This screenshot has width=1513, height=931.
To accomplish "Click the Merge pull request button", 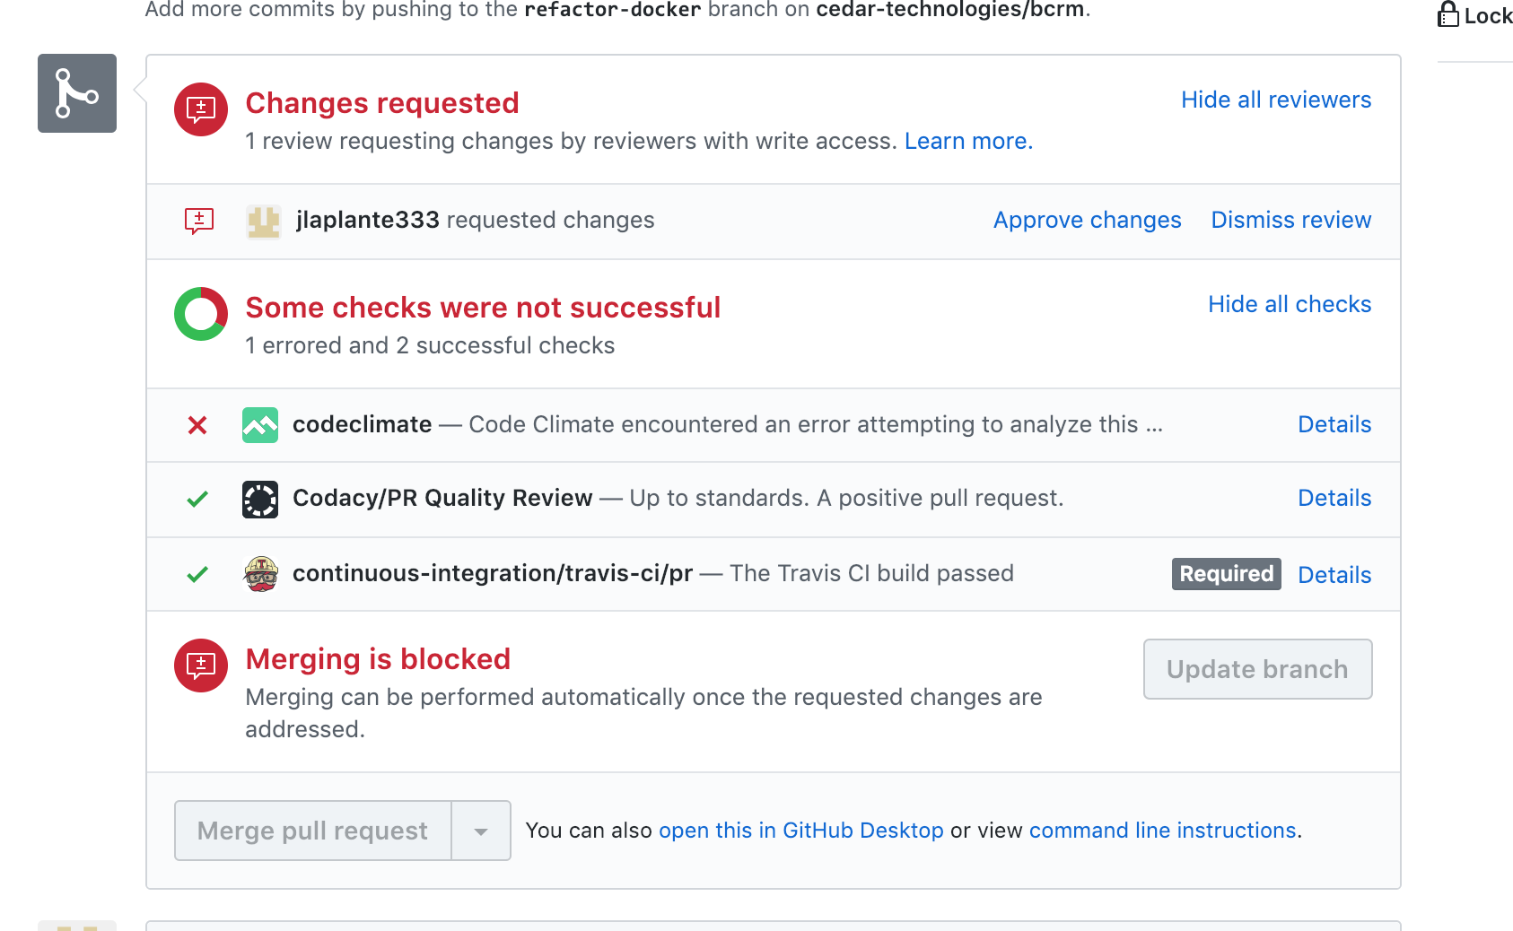I will tap(311, 830).
